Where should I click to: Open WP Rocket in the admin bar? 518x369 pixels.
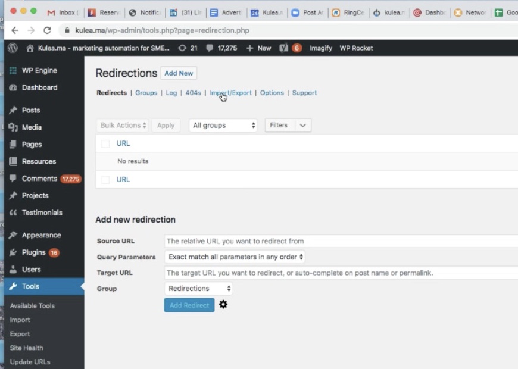tap(356, 48)
